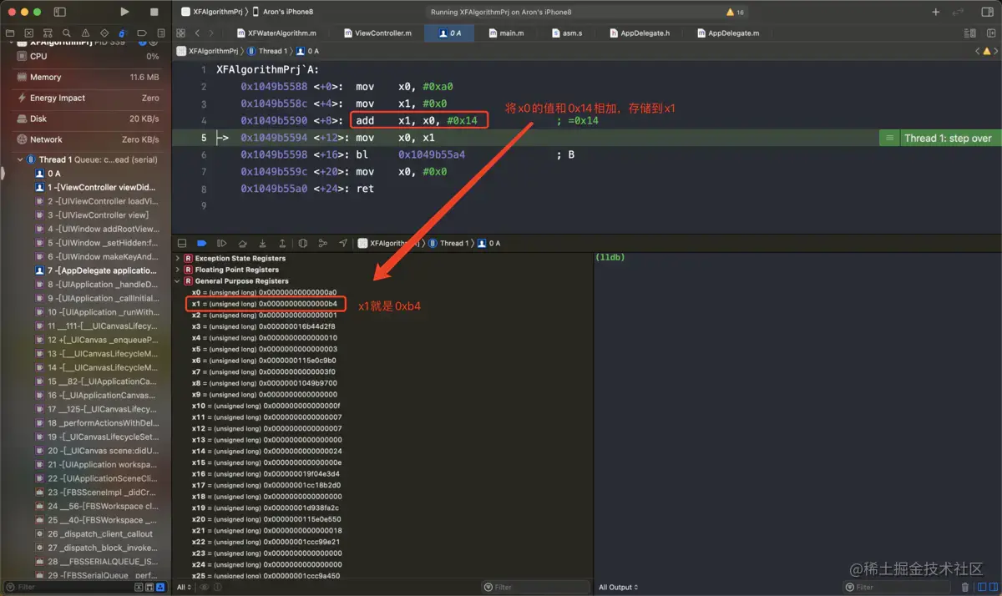This screenshot has width=1002, height=596.
Task: Collapse General Purpose Registers group
Action: tap(177, 281)
